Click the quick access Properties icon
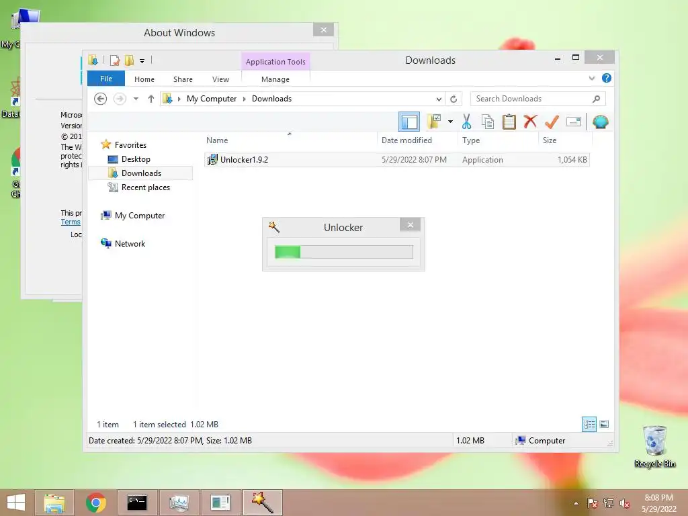688x516 pixels. coord(115,60)
